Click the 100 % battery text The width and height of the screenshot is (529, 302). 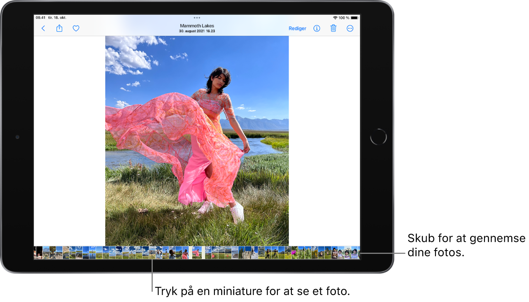coord(344,18)
